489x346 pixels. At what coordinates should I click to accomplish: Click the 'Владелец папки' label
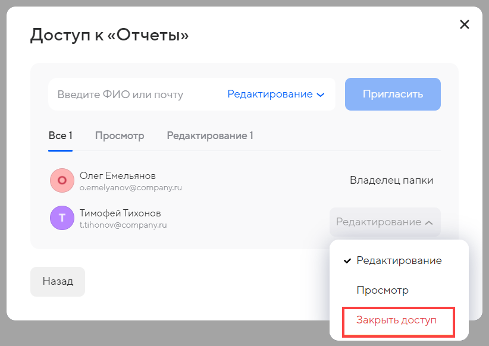click(x=391, y=181)
